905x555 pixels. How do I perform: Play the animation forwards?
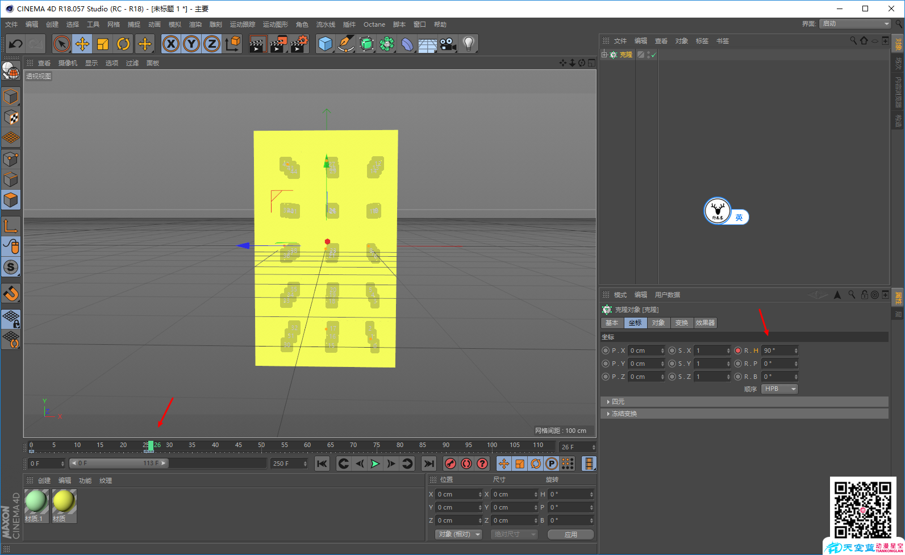point(375,464)
